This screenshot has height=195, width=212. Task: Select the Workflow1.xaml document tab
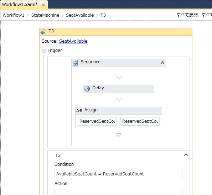[x=20, y=5]
